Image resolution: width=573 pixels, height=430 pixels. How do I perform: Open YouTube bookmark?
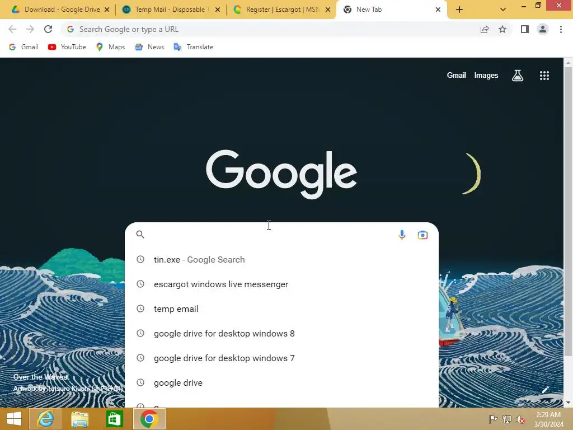pos(67,47)
